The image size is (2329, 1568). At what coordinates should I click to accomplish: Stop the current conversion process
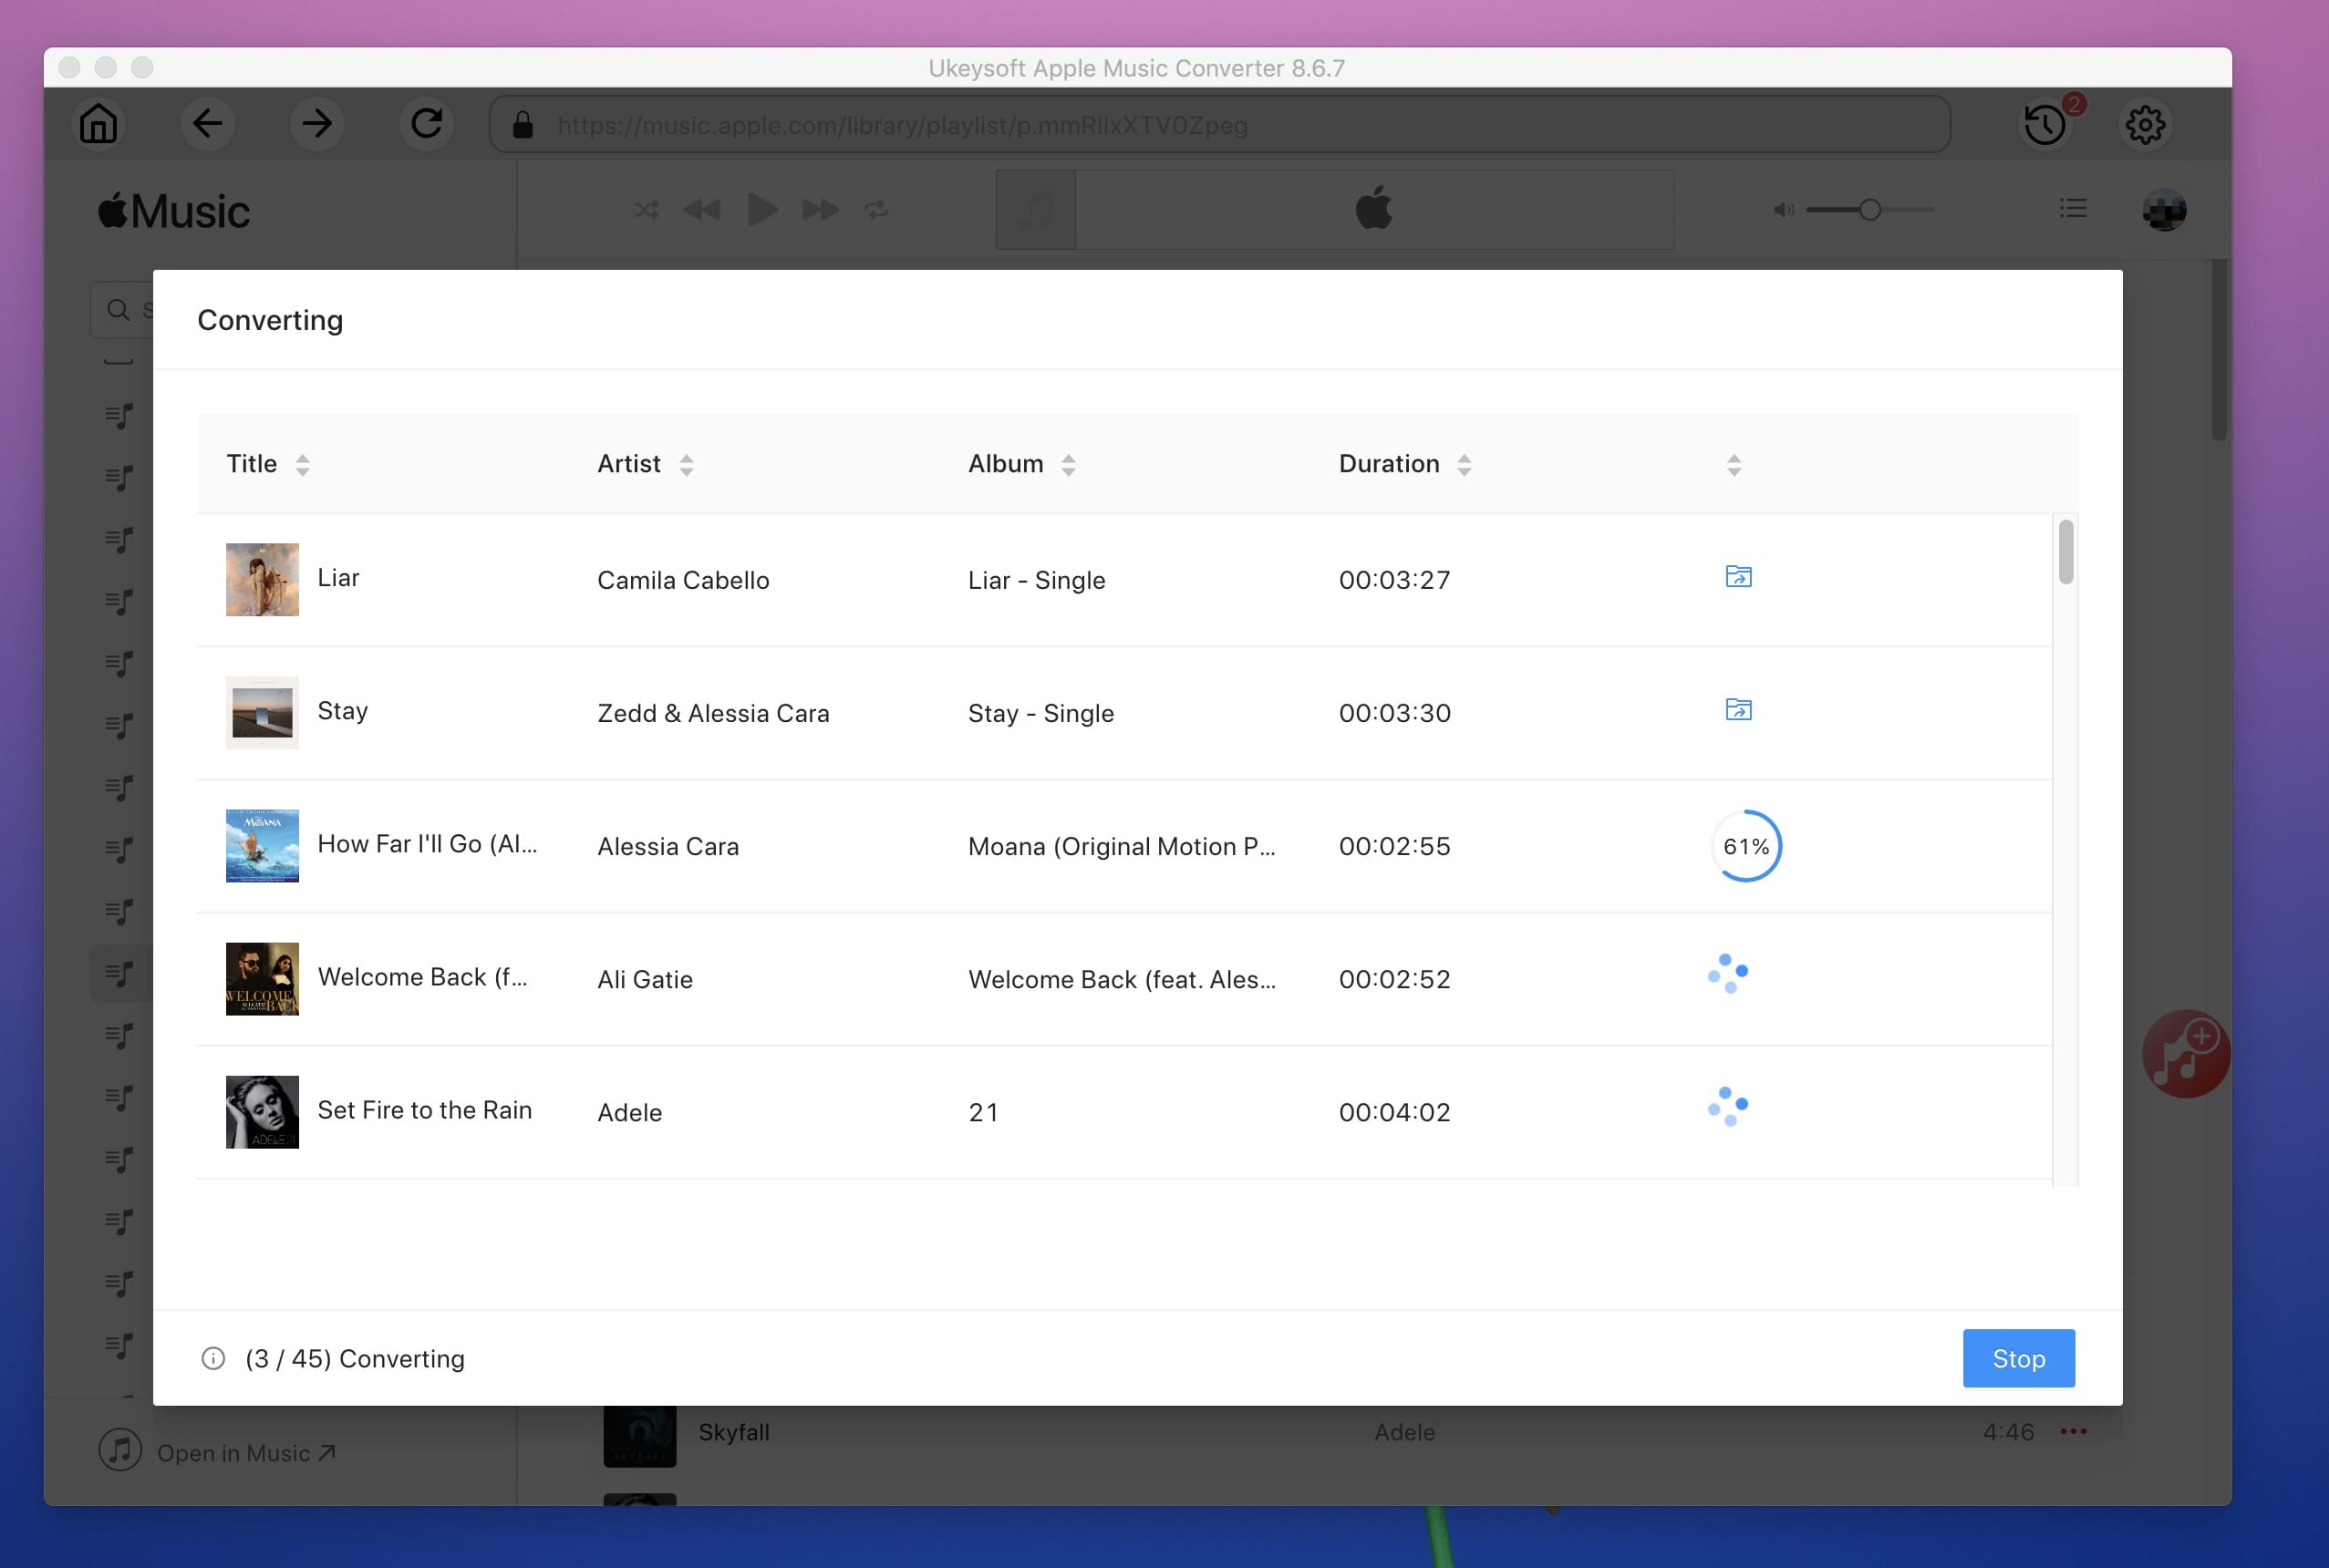pyautogui.click(x=2017, y=1358)
